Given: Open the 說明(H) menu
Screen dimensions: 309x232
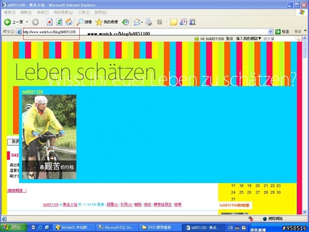Looking at the screenshot, I should tap(100, 12).
